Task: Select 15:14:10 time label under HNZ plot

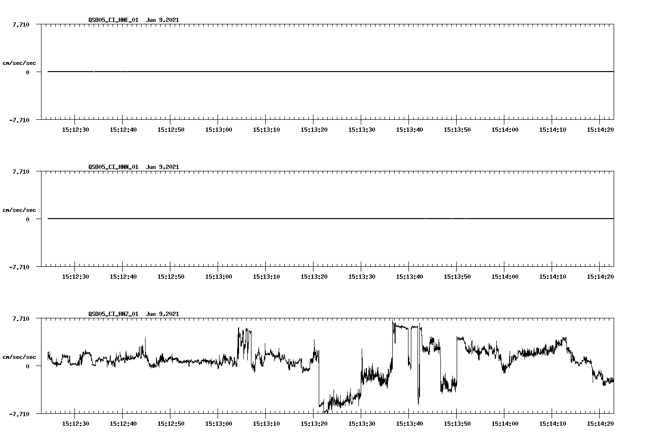Action: click(553, 424)
